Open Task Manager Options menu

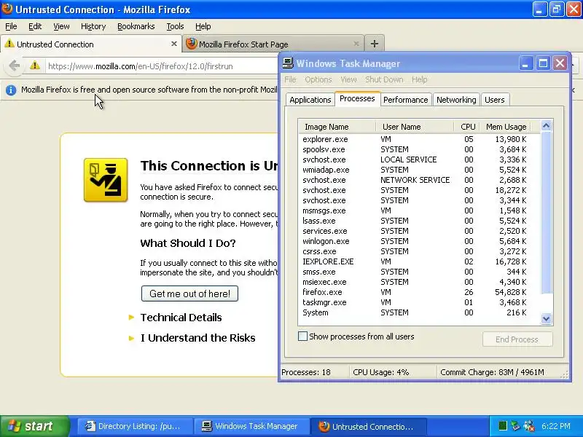coord(318,79)
